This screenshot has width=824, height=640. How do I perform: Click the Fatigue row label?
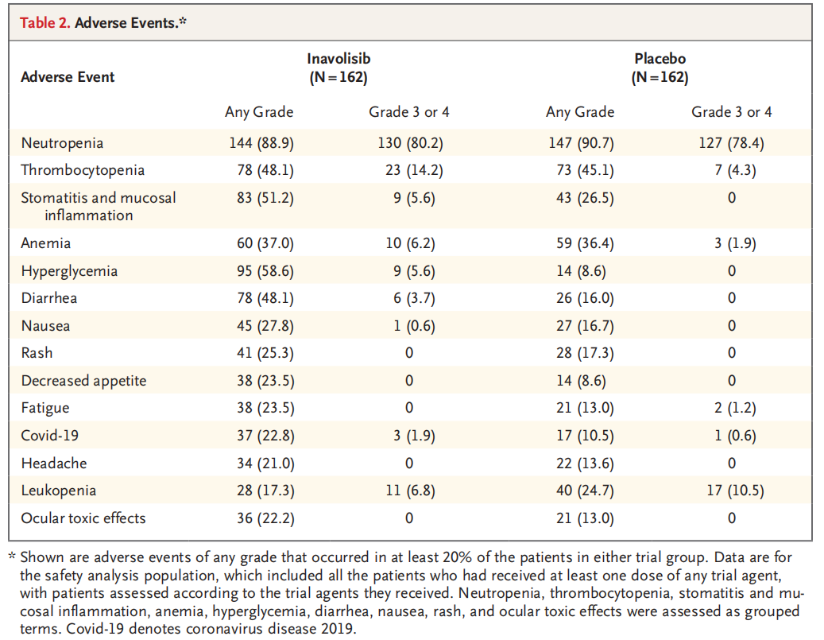coord(45,408)
